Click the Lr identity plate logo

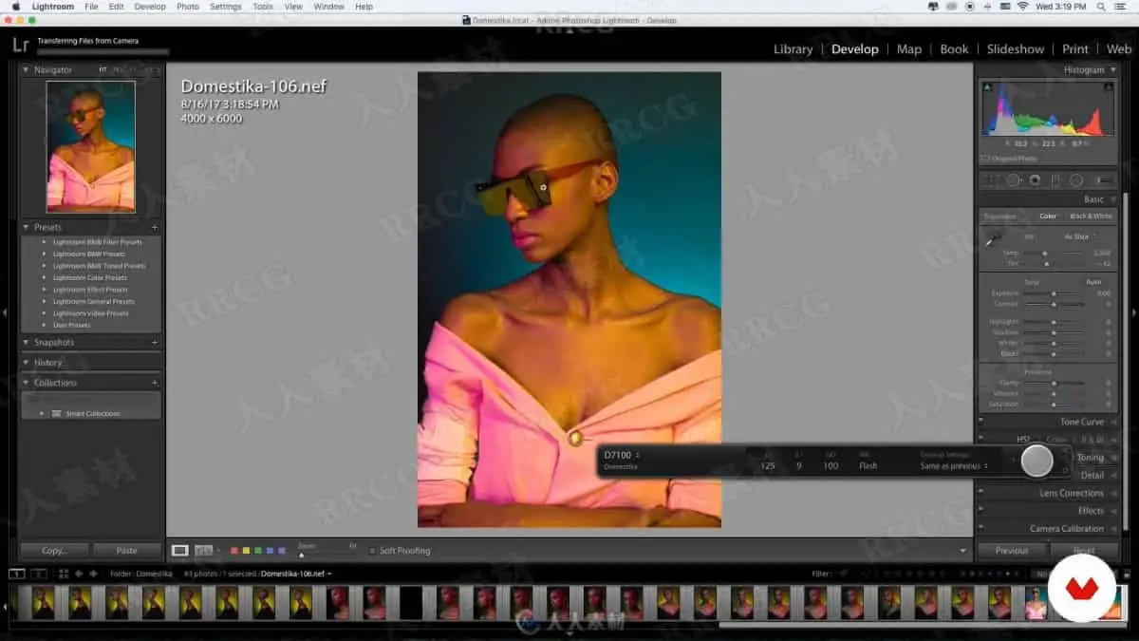coord(21,44)
